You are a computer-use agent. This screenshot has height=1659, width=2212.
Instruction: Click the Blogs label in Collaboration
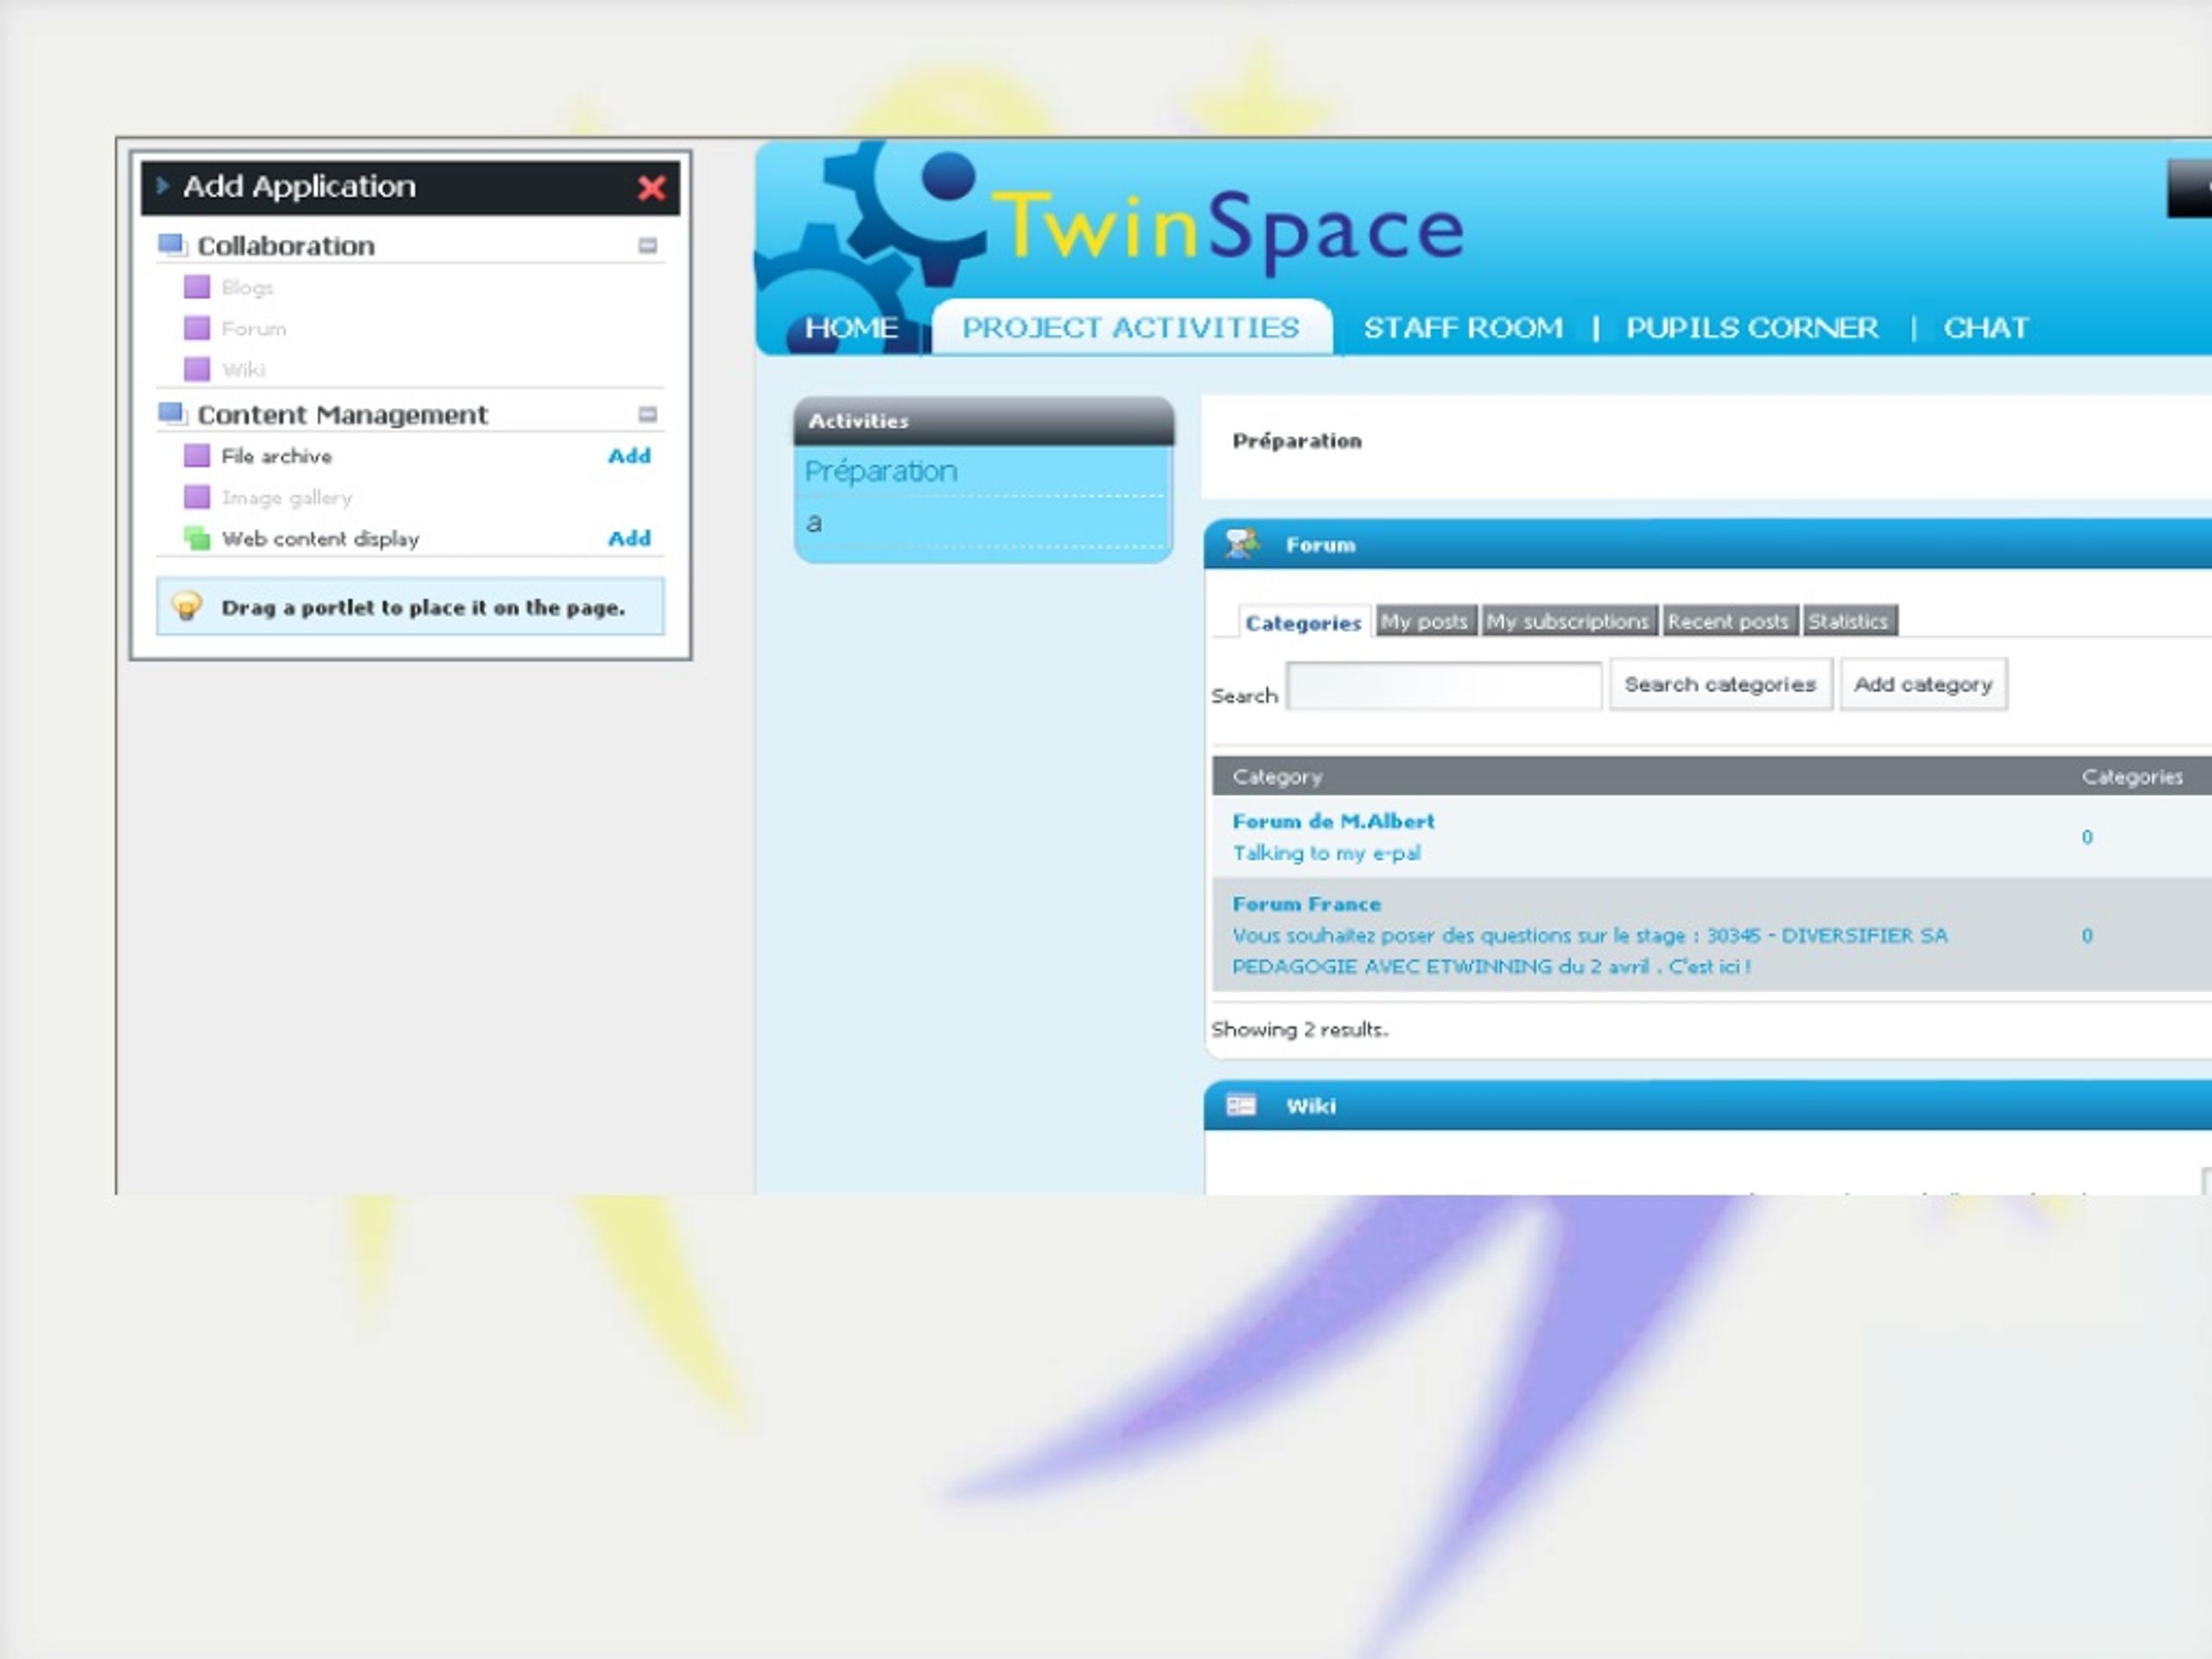pos(247,287)
